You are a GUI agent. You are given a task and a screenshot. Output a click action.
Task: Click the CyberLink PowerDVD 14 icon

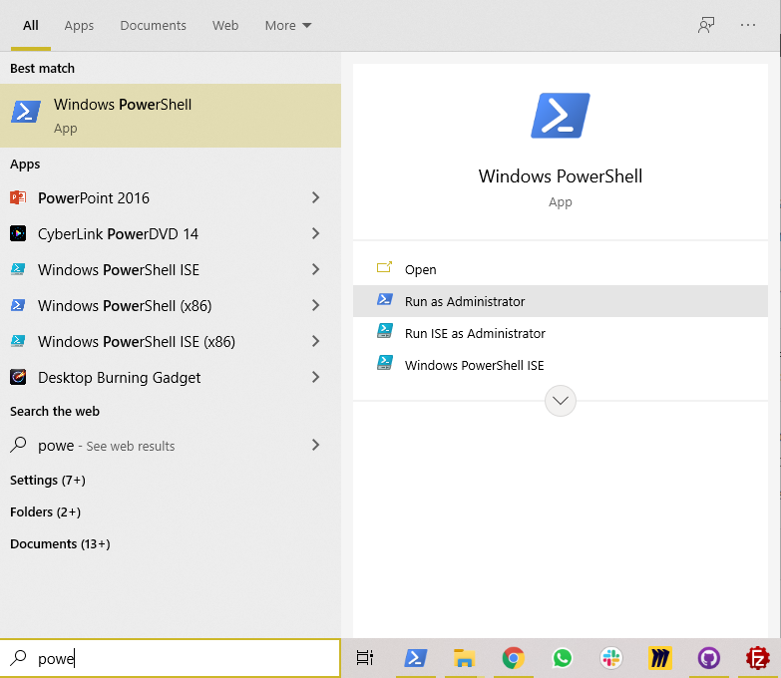(18, 233)
